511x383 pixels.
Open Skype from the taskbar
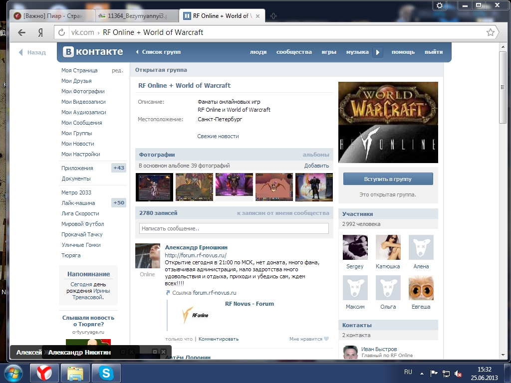[x=106, y=373]
